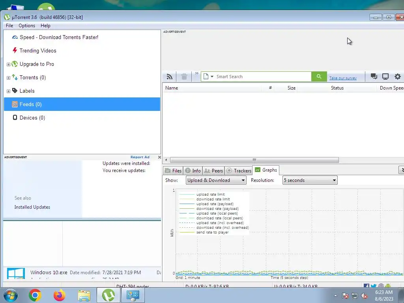Switch to the Graphs tab
Image resolution: width=404 pixels, height=303 pixels.
pos(266,170)
